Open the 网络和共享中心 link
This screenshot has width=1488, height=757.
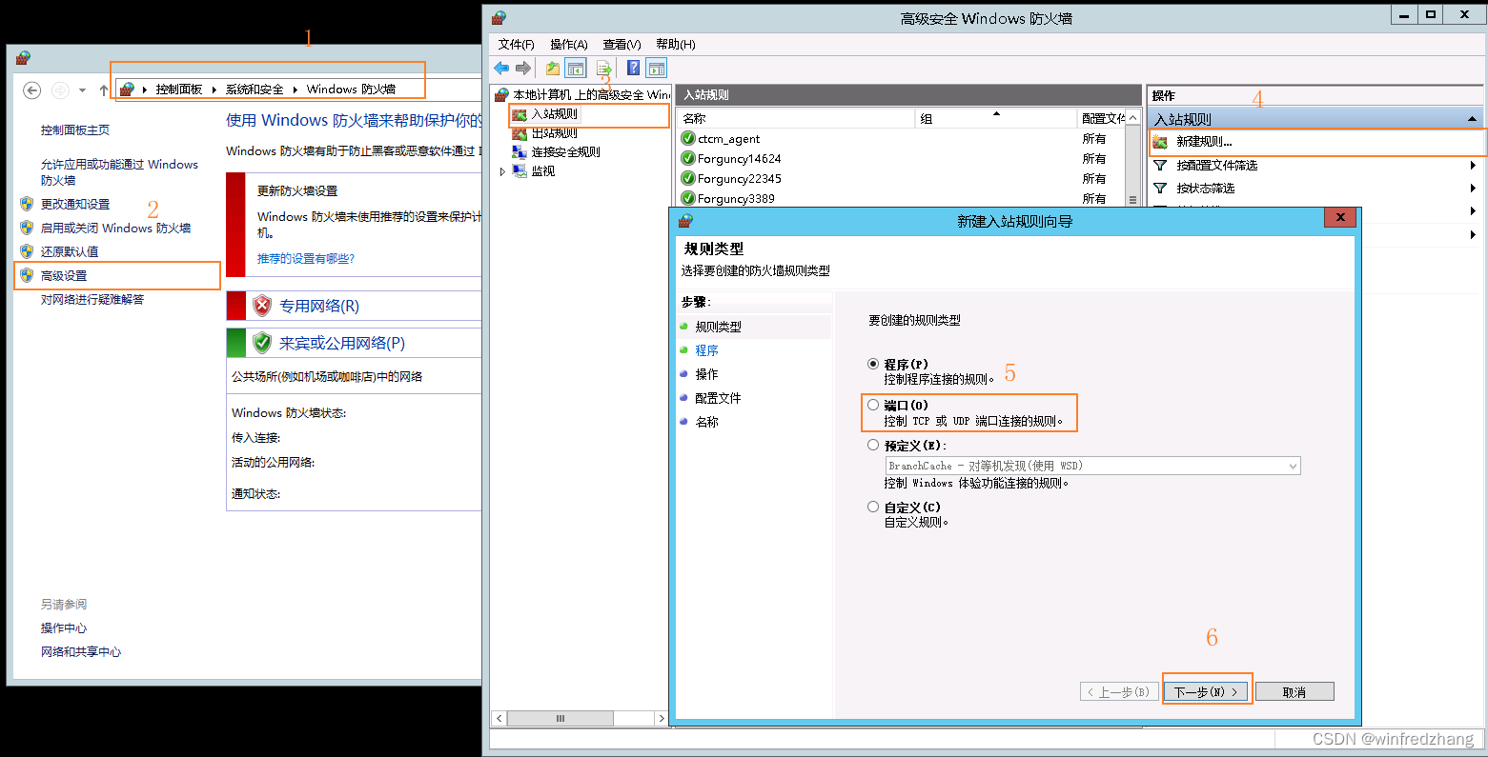81,651
